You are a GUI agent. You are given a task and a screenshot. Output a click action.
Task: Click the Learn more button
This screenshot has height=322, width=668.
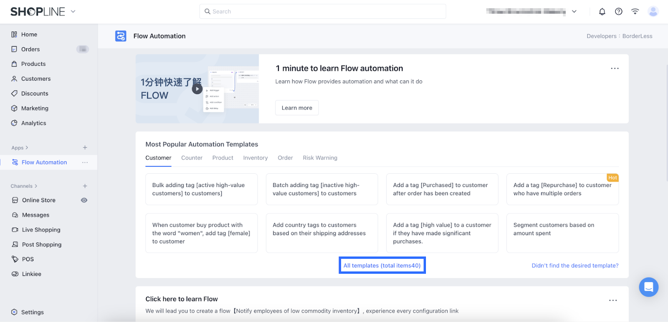click(297, 108)
